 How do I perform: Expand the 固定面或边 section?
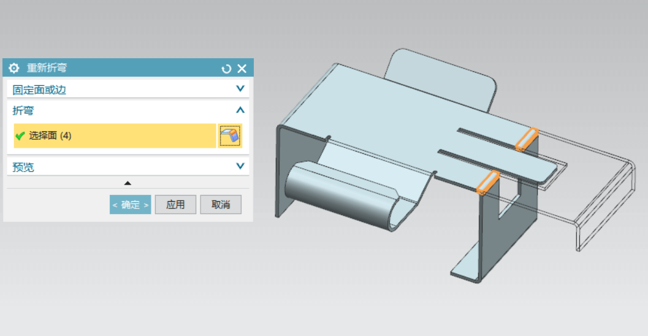(240, 89)
